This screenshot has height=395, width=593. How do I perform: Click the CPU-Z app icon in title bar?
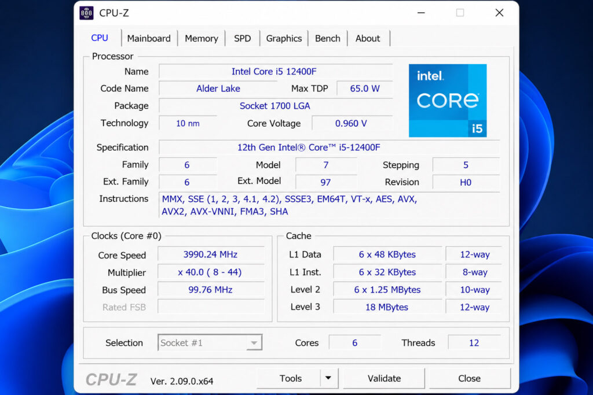86,13
